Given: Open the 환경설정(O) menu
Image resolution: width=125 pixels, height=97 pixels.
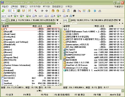Looking at the screenshot, I should click(58, 6).
